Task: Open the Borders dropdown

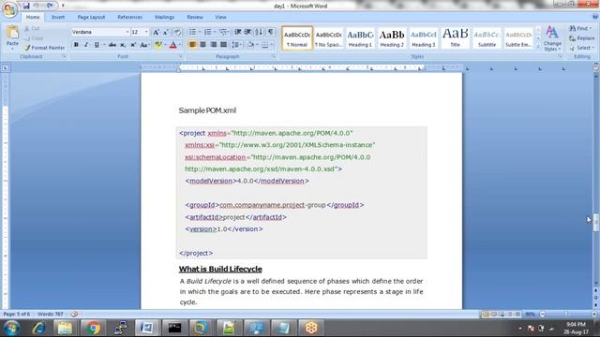Action: [272, 45]
